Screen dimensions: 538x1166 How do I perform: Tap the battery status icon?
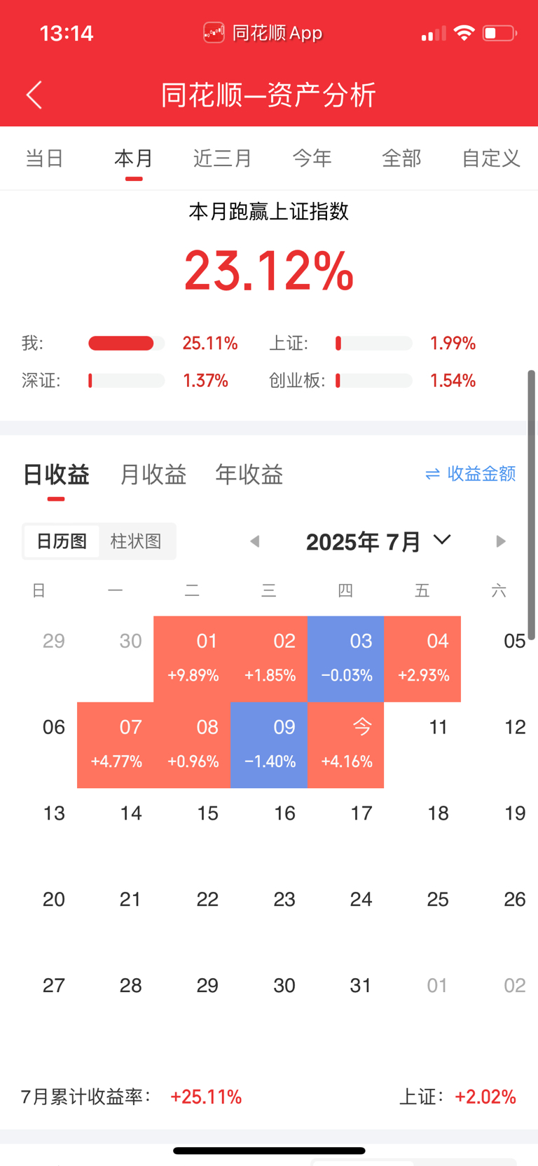click(499, 33)
